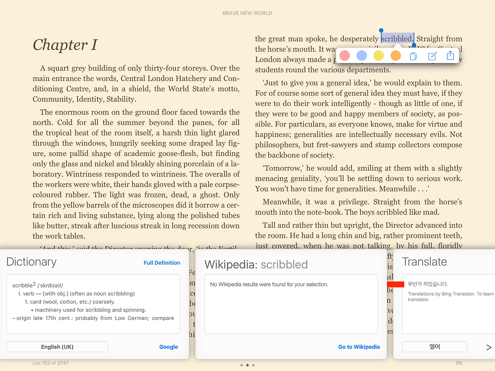Tap the No Wikipedia results message

(269, 284)
